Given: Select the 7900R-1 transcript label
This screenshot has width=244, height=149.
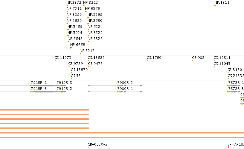Looking at the screenshot, I should point(125,89).
